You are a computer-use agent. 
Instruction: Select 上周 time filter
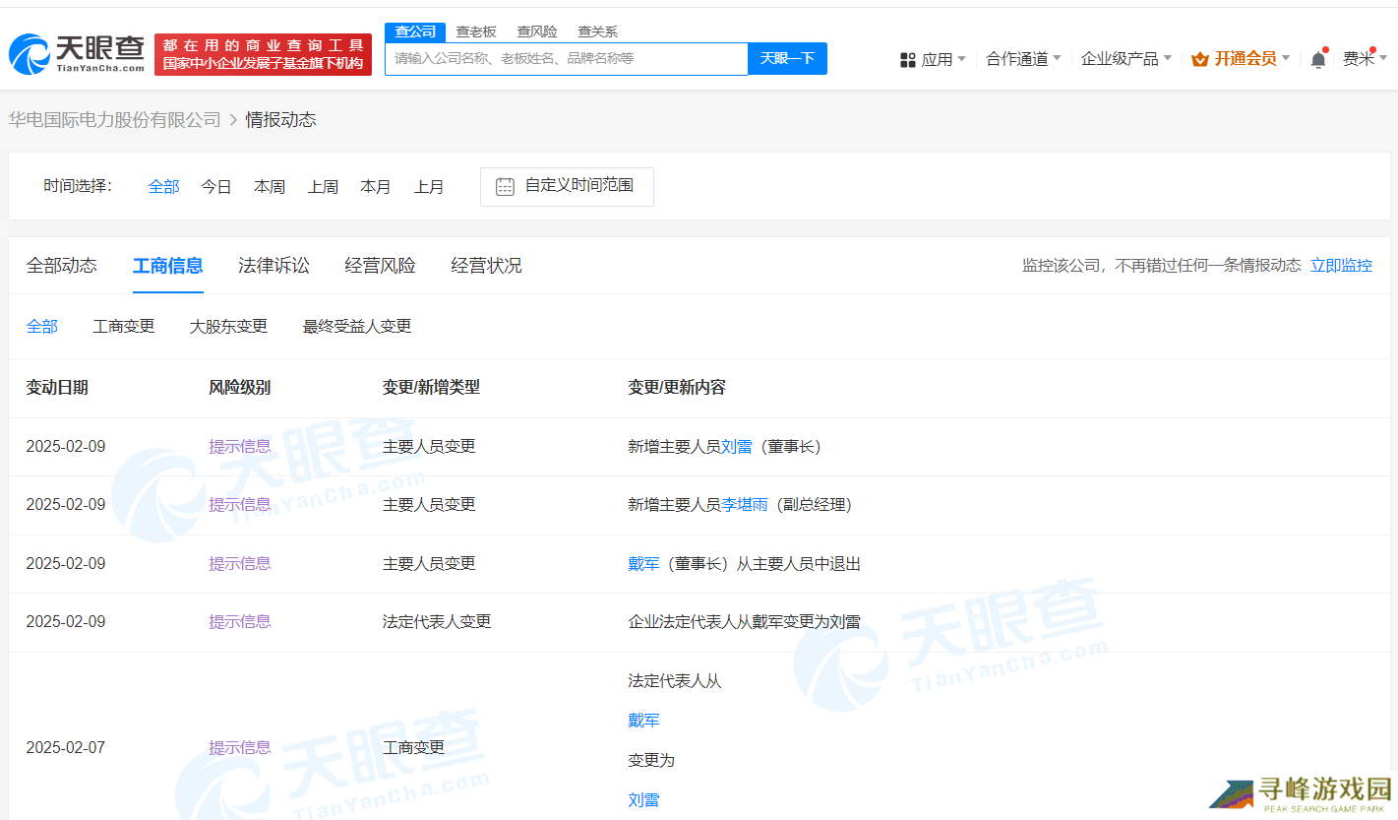(323, 186)
